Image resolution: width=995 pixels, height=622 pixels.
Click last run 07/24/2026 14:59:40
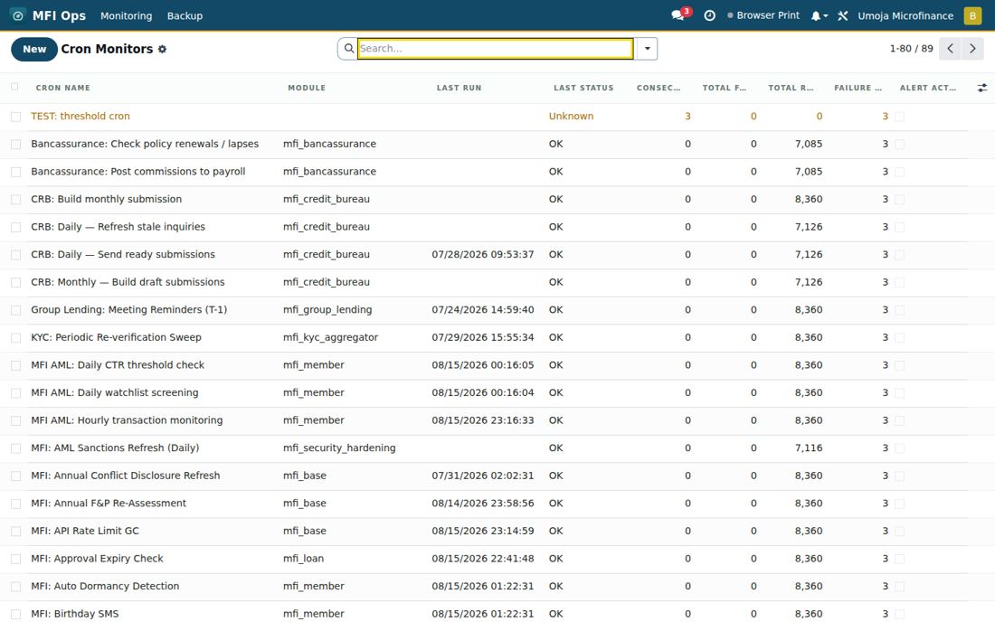click(483, 309)
